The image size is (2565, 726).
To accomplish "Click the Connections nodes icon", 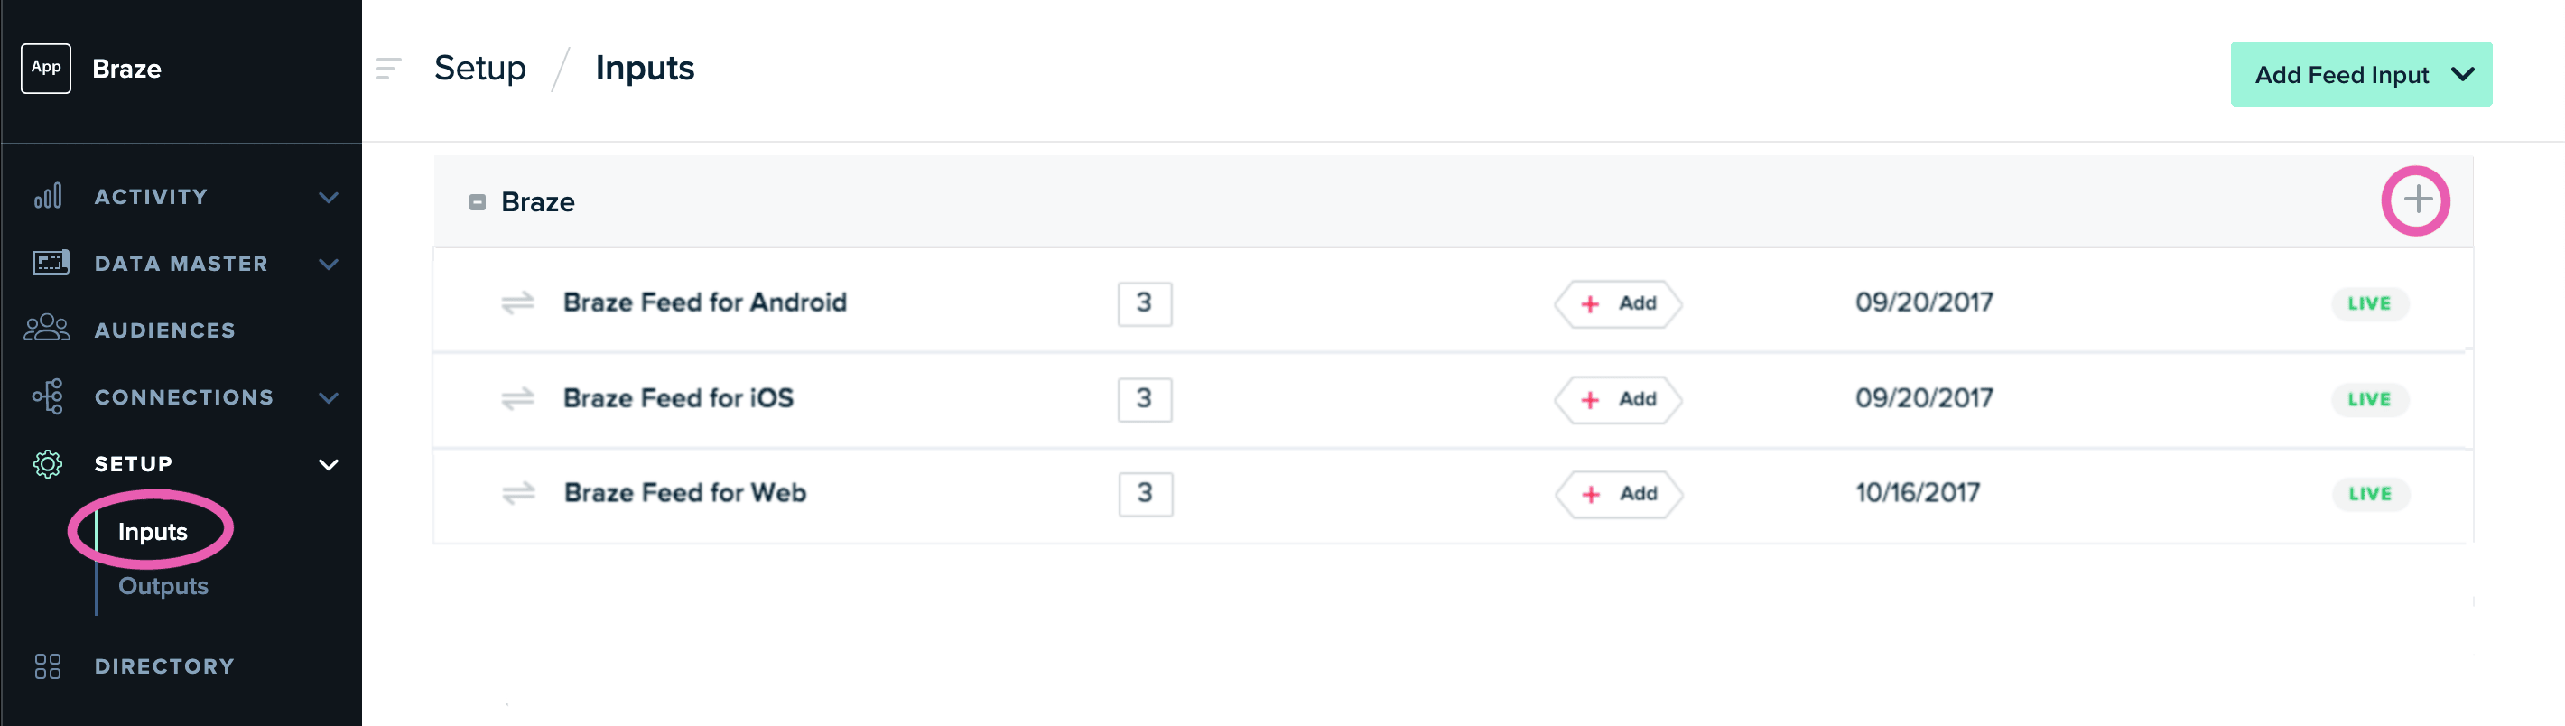I will pos(48,396).
